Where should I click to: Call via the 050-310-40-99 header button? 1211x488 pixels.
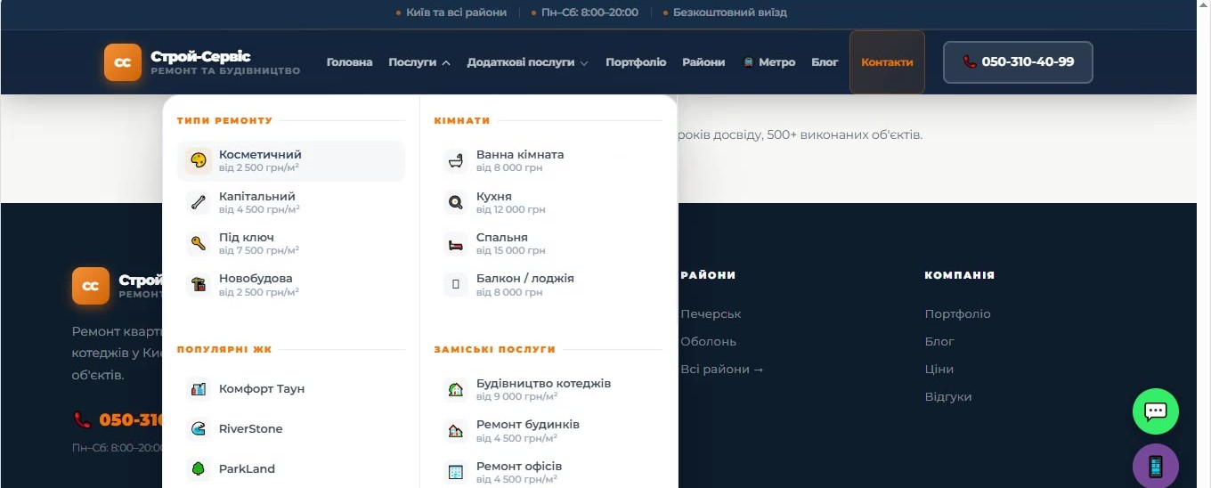[x=1018, y=62]
